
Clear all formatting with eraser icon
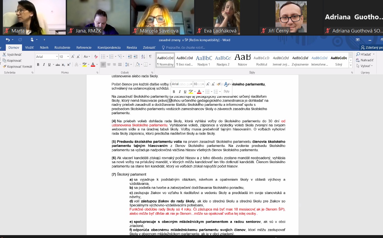click(96, 57)
